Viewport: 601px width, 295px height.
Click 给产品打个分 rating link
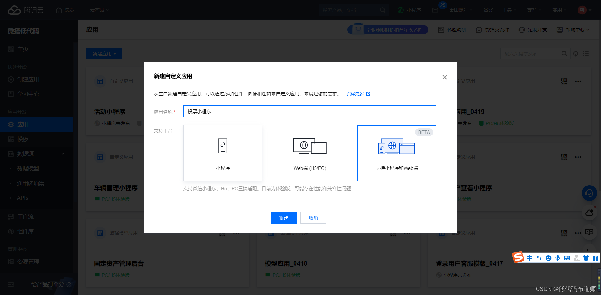(x=51, y=284)
